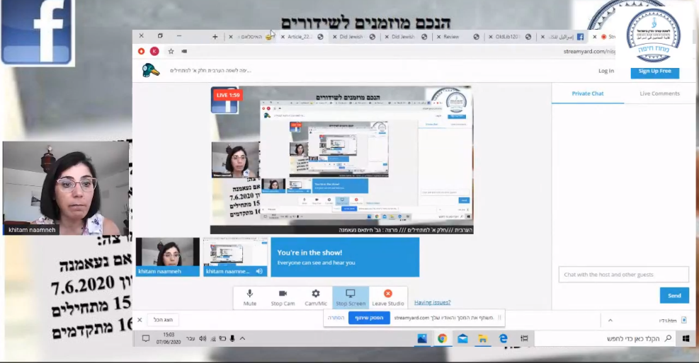Switch to the Facebook browser tab
The width and height of the screenshot is (699, 363).
(x=562, y=37)
